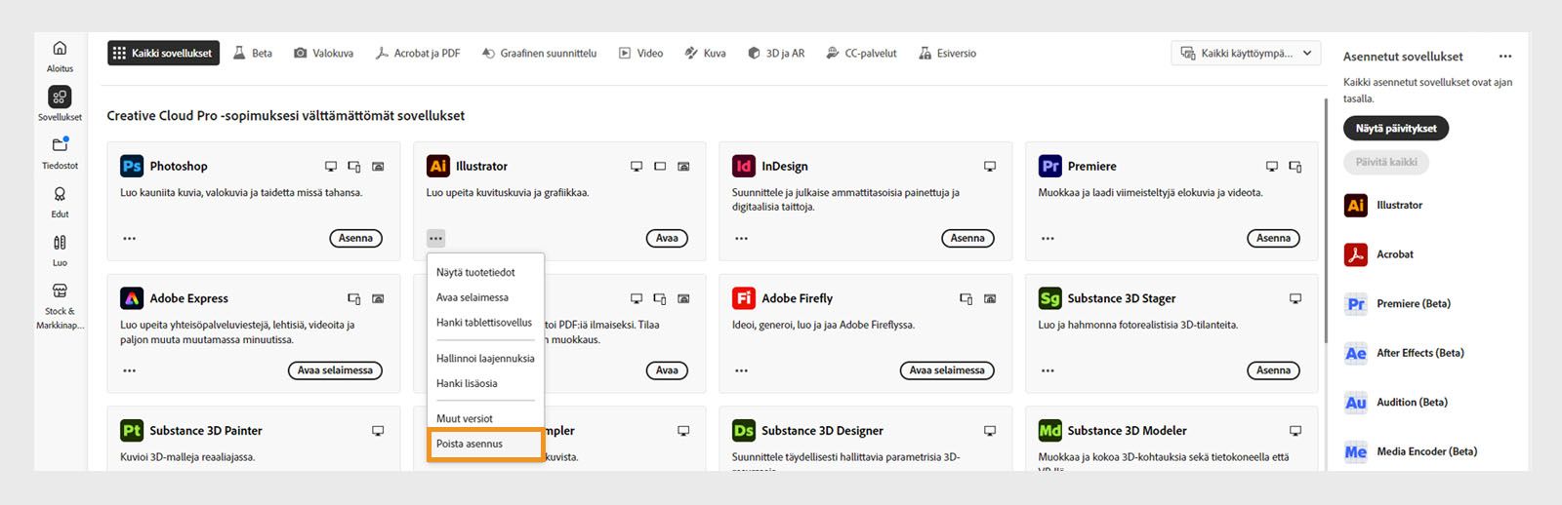Open Illustrator with Avaa button
The image size is (1562, 505).
667,238
